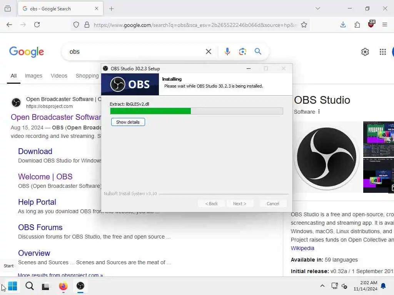Click Firefox icon on taskbar
The image size is (394, 295).
click(x=63, y=286)
